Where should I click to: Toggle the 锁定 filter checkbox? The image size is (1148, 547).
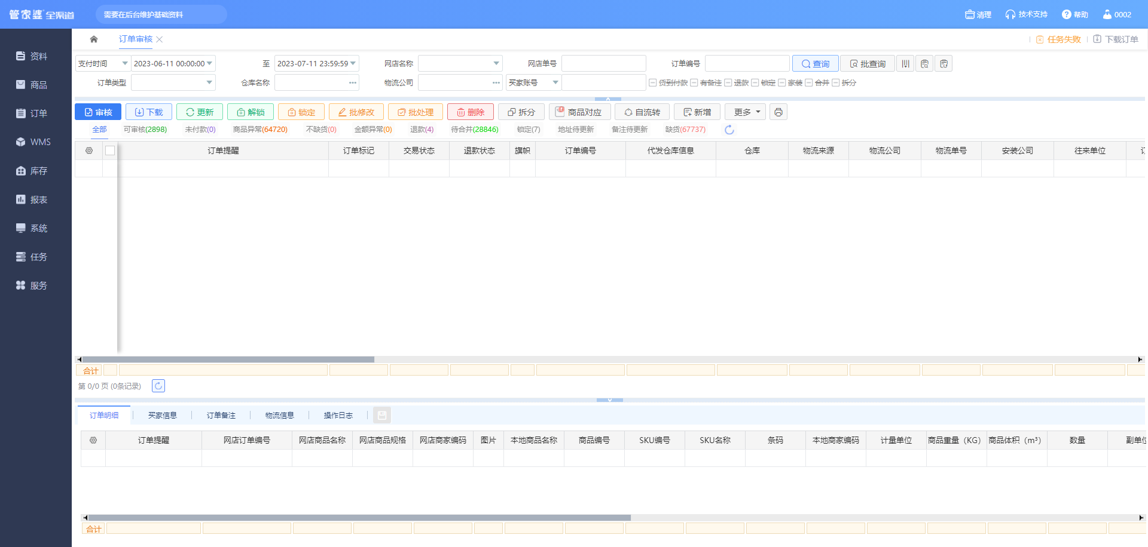pyautogui.click(x=755, y=83)
